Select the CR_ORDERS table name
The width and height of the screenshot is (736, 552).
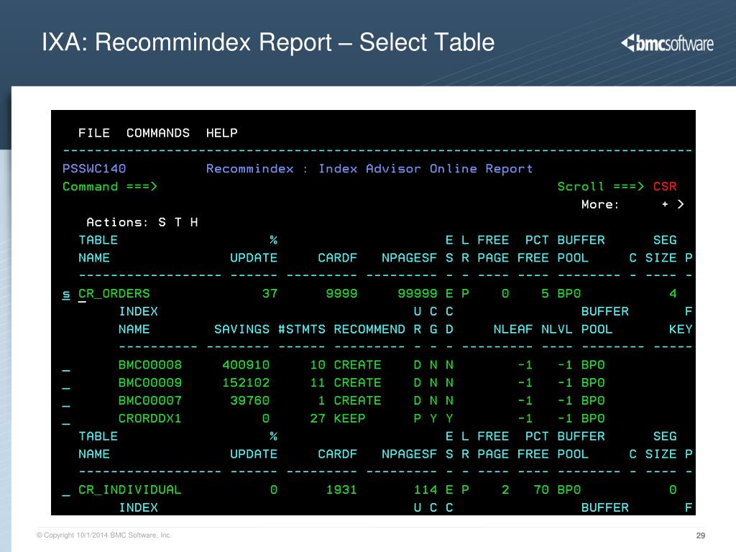tap(114, 293)
